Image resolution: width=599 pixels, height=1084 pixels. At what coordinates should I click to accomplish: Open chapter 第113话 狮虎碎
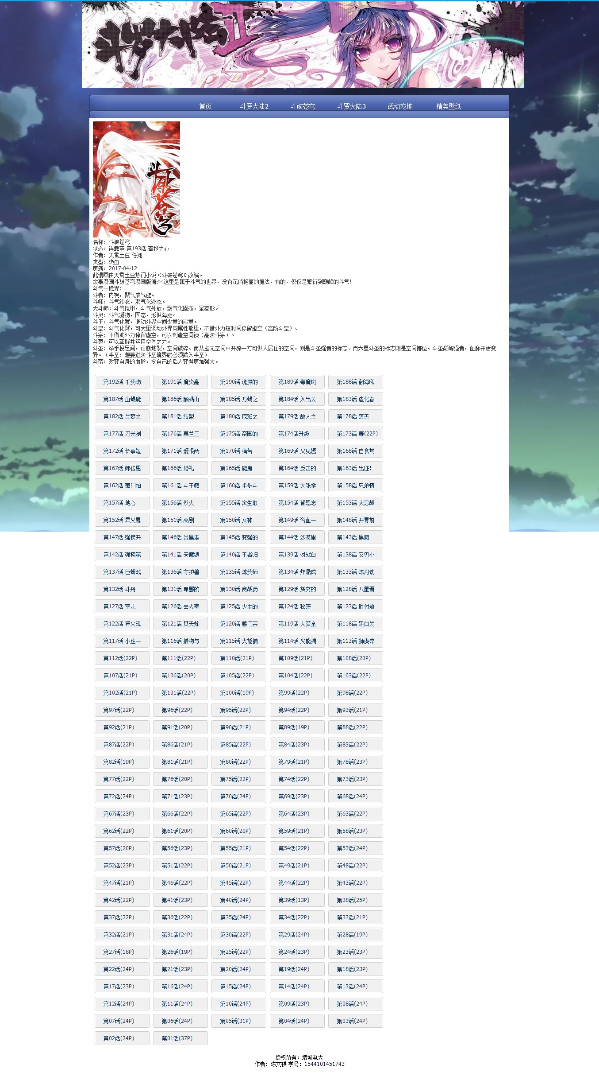pos(356,641)
